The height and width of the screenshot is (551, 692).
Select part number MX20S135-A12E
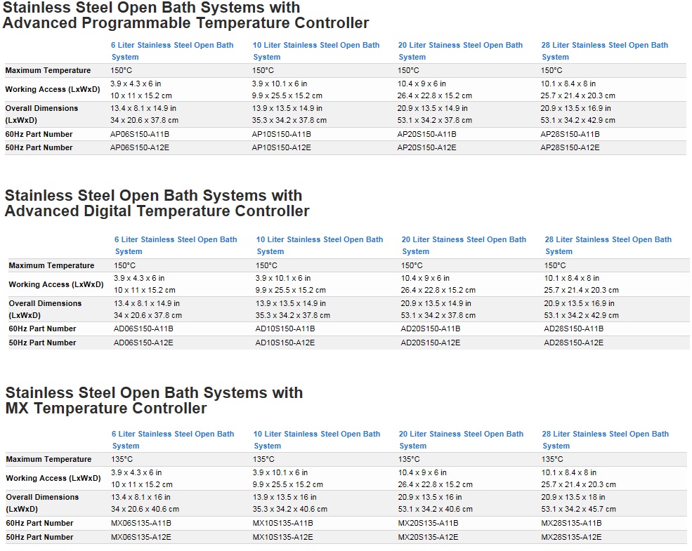[428, 538]
